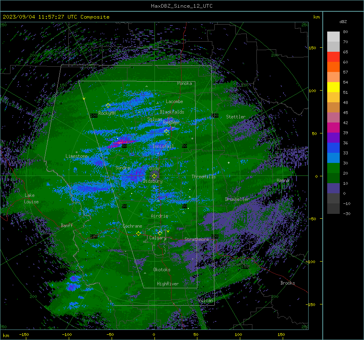
Task: Click the Didsbury label
Action: click(153, 181)
